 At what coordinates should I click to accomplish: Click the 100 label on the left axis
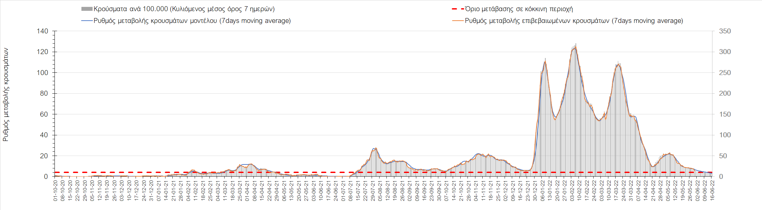click(x=42, y=73)
